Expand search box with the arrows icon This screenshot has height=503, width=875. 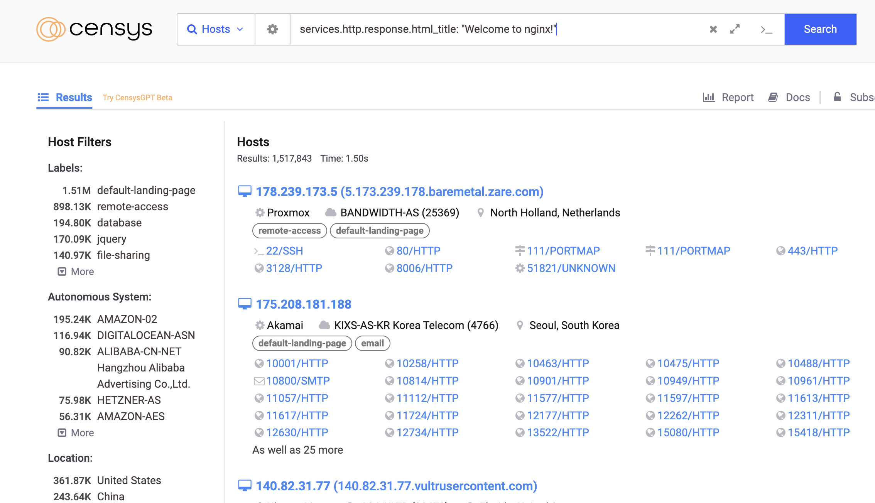pos(735,29)
